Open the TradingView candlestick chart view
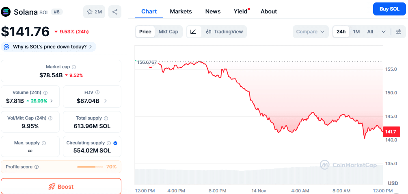 click(224, 32)
